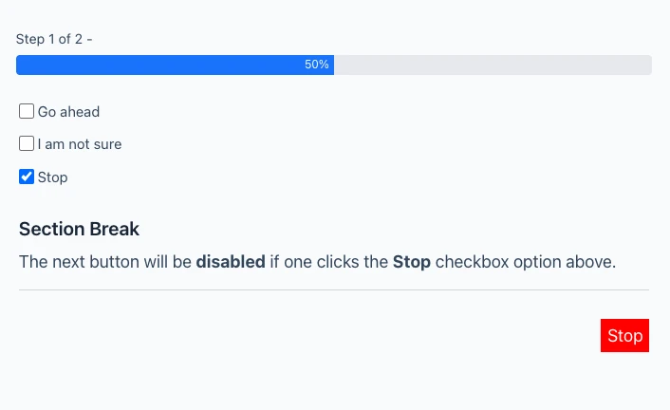
Task: Click the "Stop" label beside the checkbox
Action: (53, 177)
